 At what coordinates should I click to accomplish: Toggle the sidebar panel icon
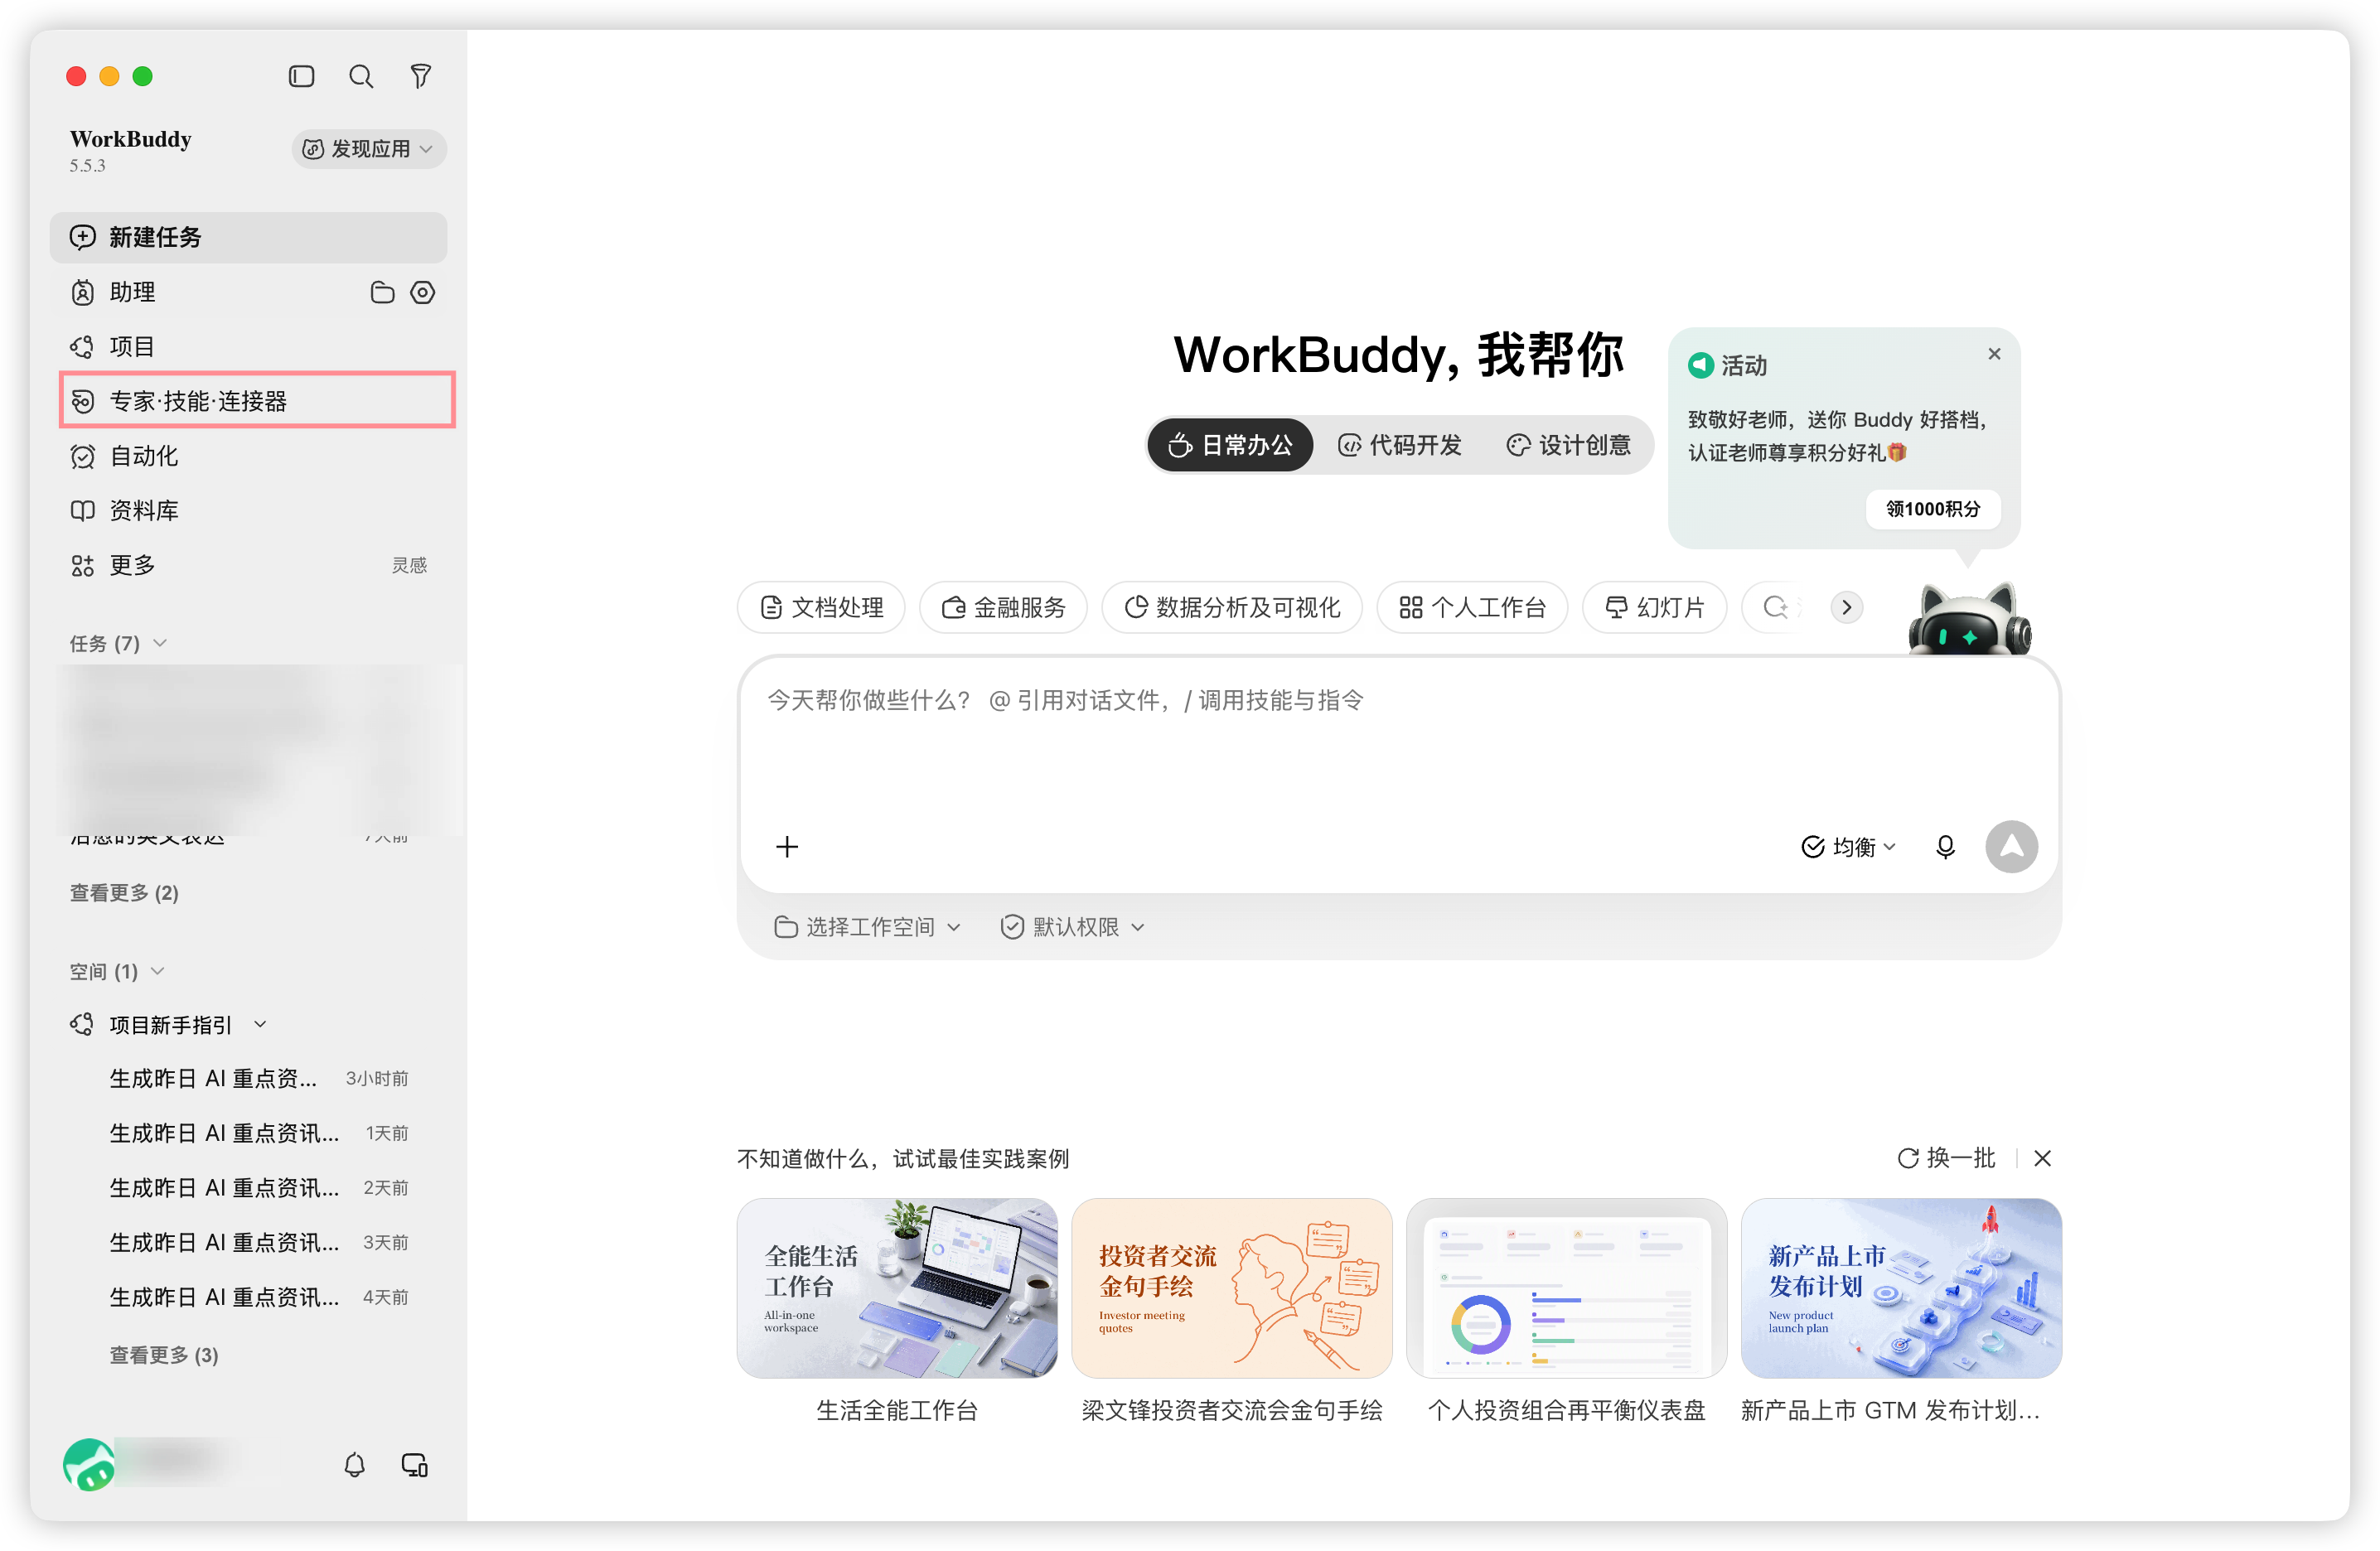[x=301, y=76]
